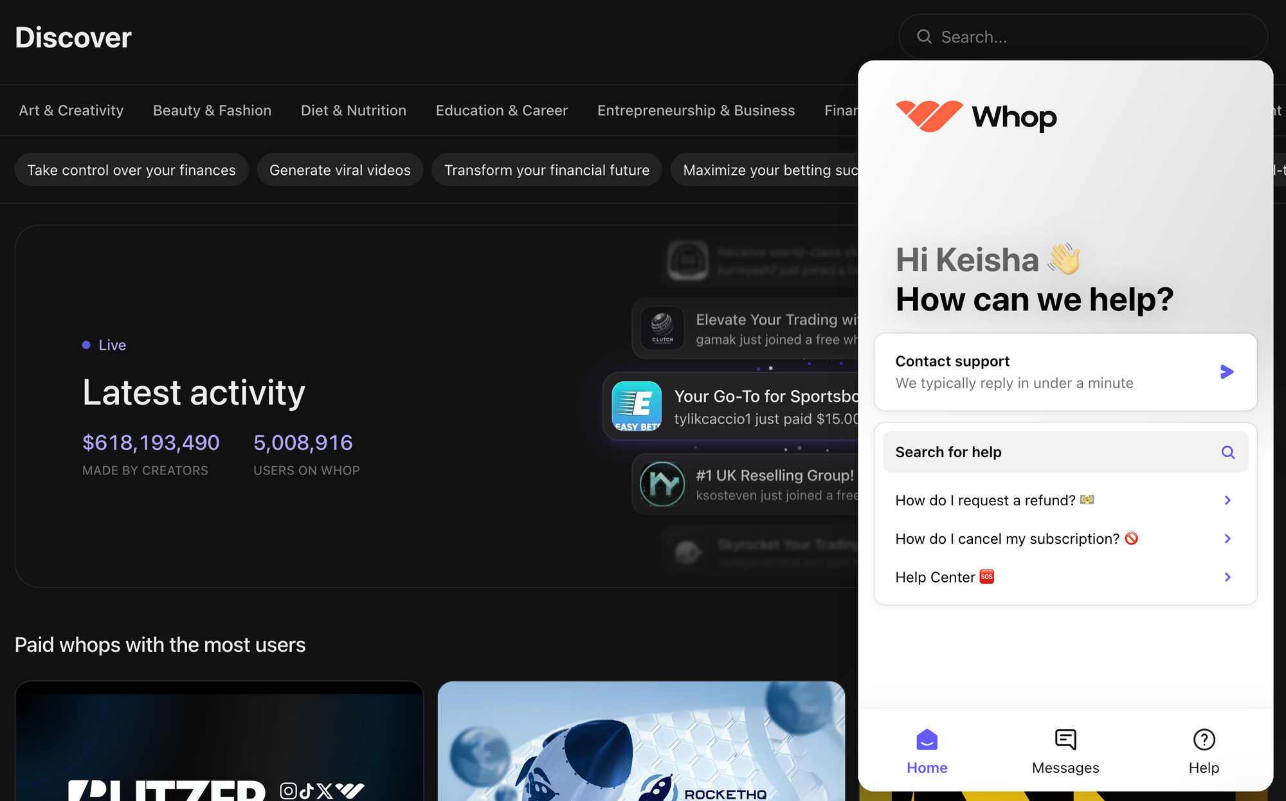This screenshot has width=1286, height=801.
Task: Open the Help Center chevron link
Action: [x=1227, y=577]
